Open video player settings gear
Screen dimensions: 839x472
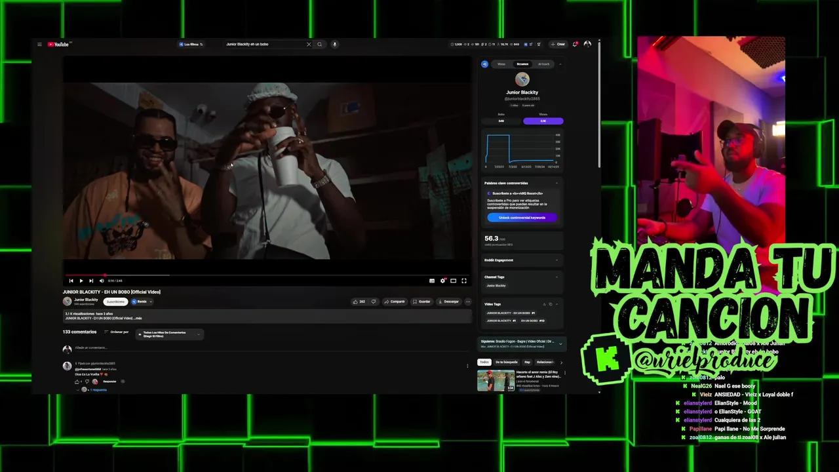pos(443,281)
